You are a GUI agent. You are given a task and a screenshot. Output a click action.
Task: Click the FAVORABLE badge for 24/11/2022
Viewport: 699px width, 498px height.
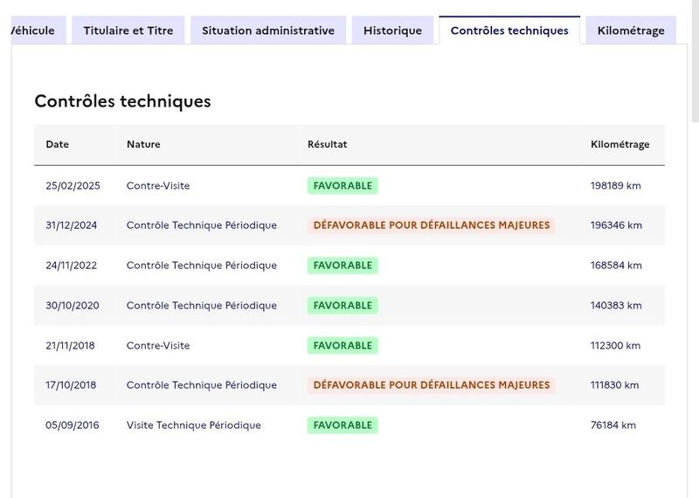click(343, 266)
